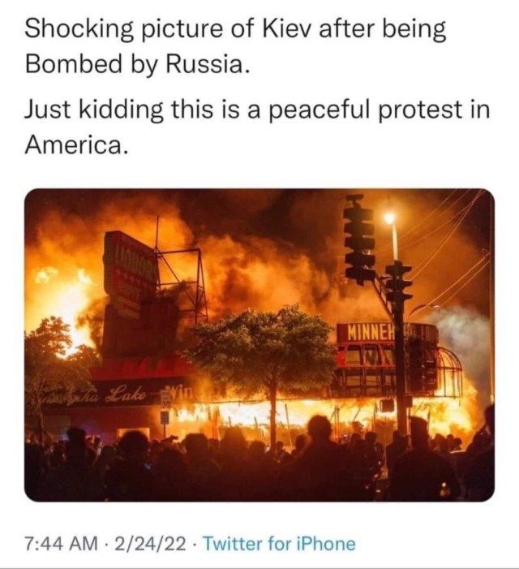Click the 2/24/22 tweet date
The image size is (519, 569).
(150, 543)
